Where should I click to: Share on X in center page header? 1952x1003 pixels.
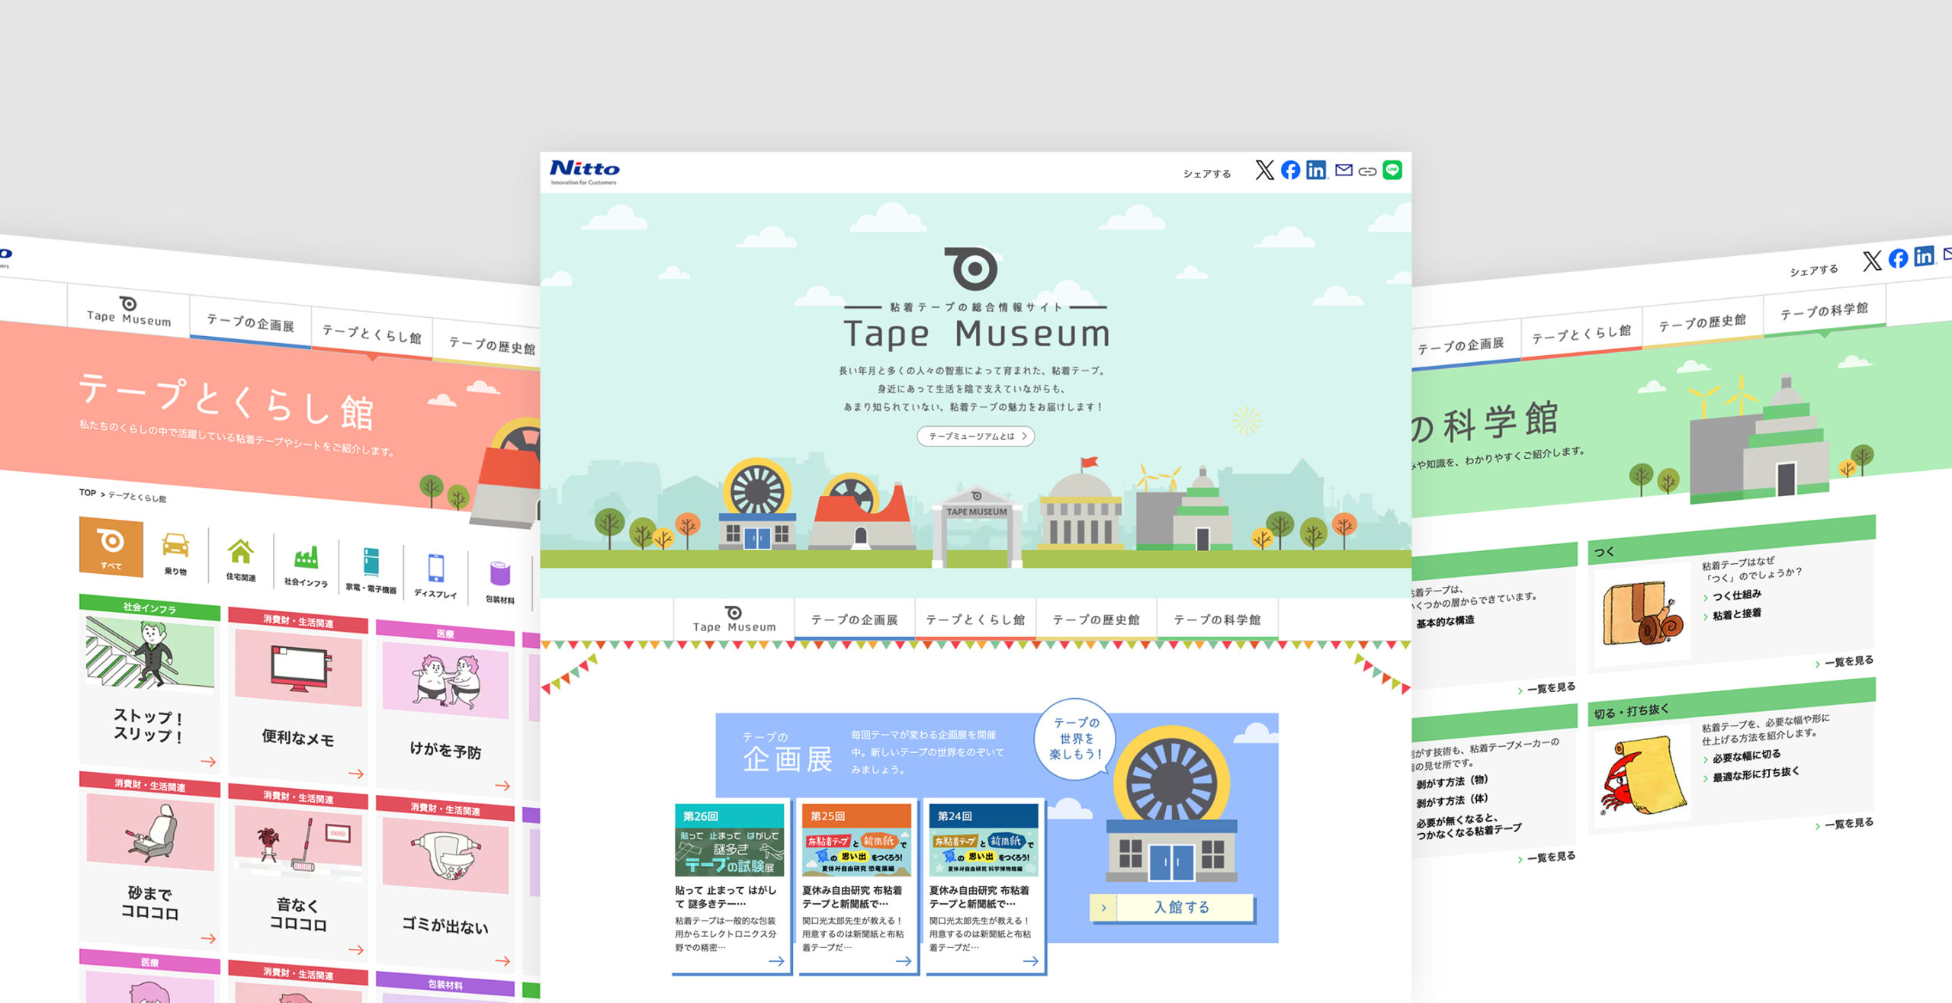pos(1264,170)
